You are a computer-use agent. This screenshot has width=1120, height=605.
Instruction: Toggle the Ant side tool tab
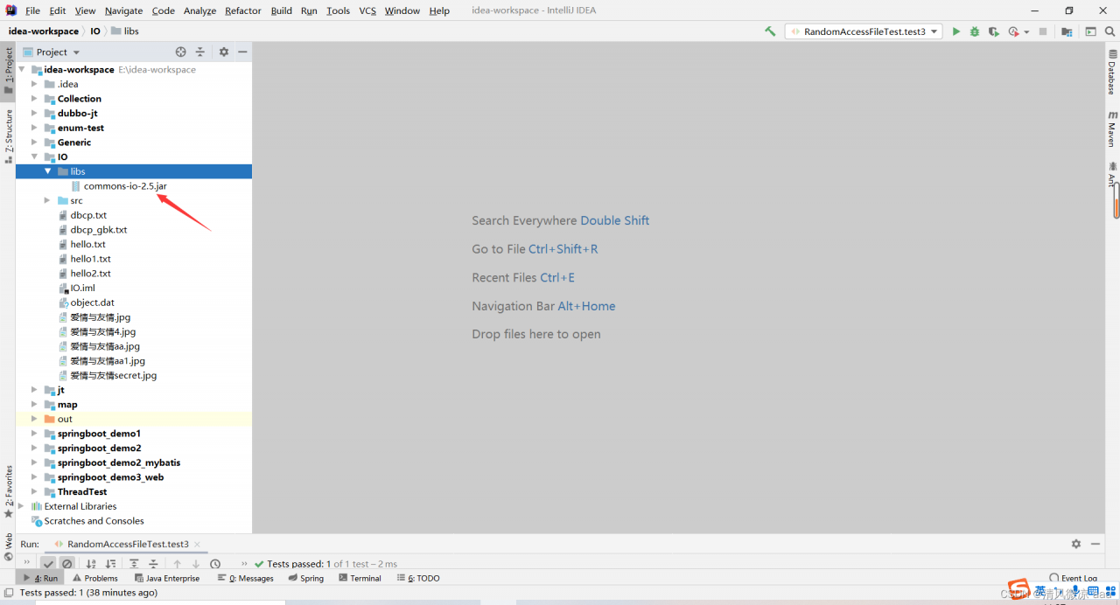pos(1112,173)
